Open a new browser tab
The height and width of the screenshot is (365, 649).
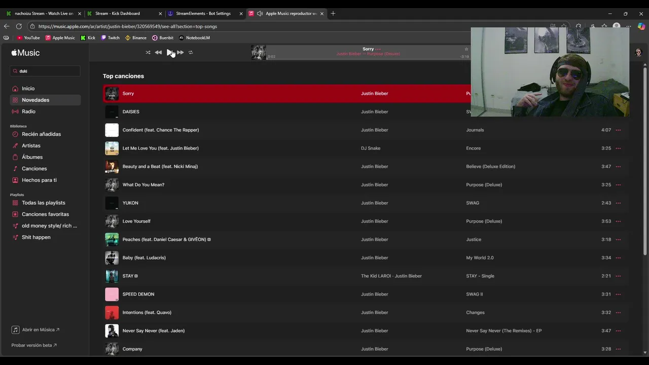pos(333,13)
